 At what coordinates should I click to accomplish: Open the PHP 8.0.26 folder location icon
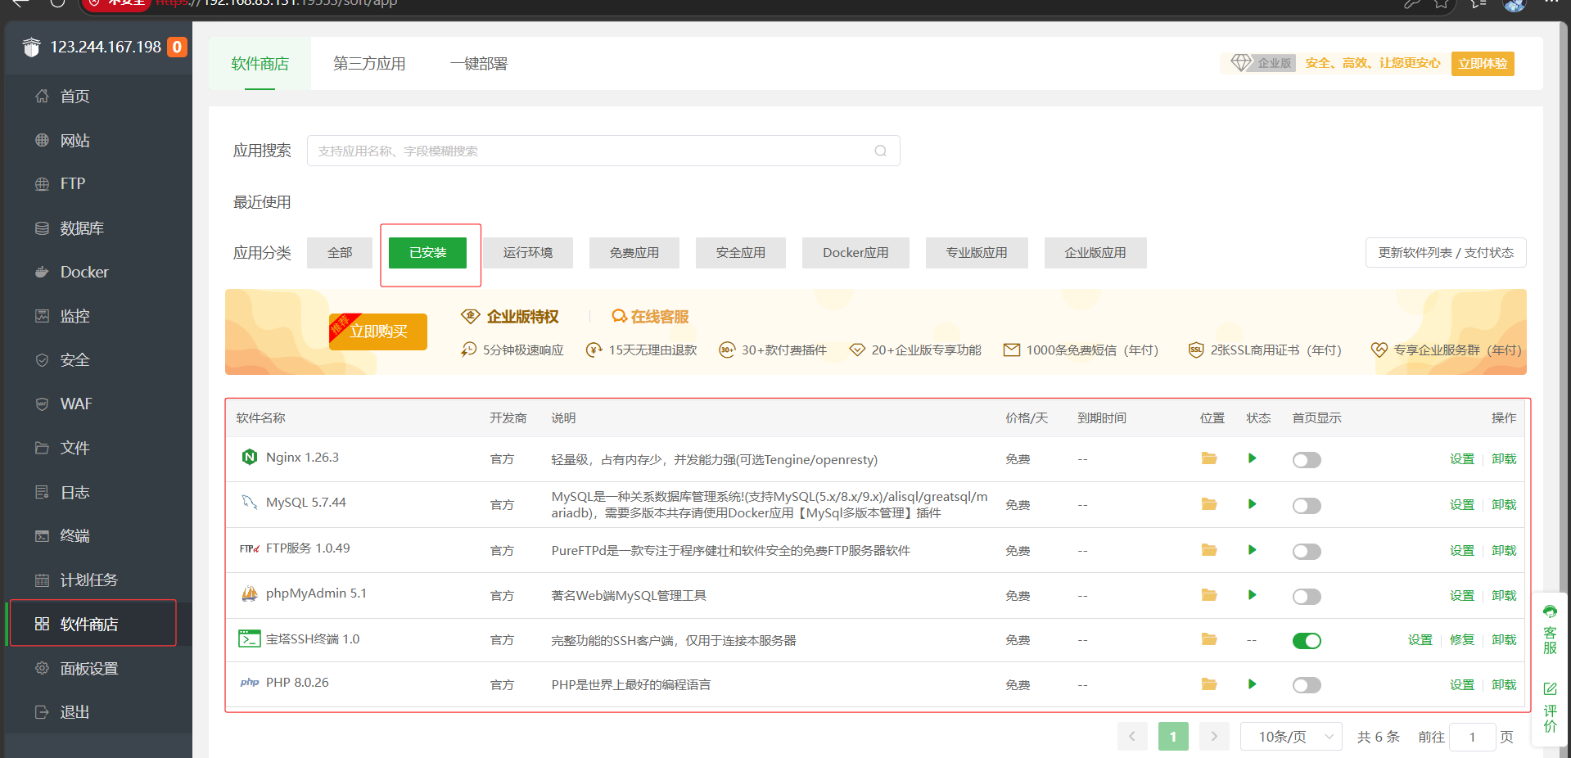[x=1208, y=684]
